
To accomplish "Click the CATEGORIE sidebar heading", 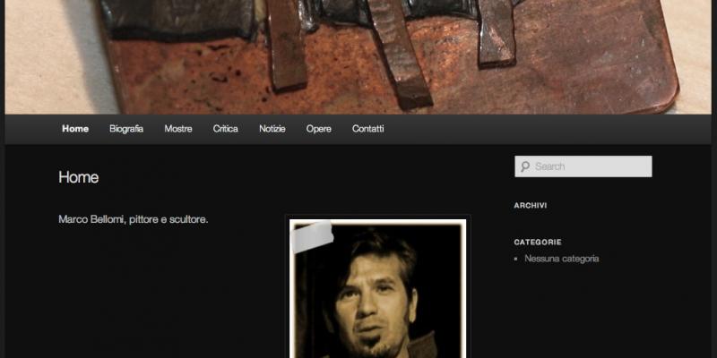I will pyautogui.click(x=538, y=242).
